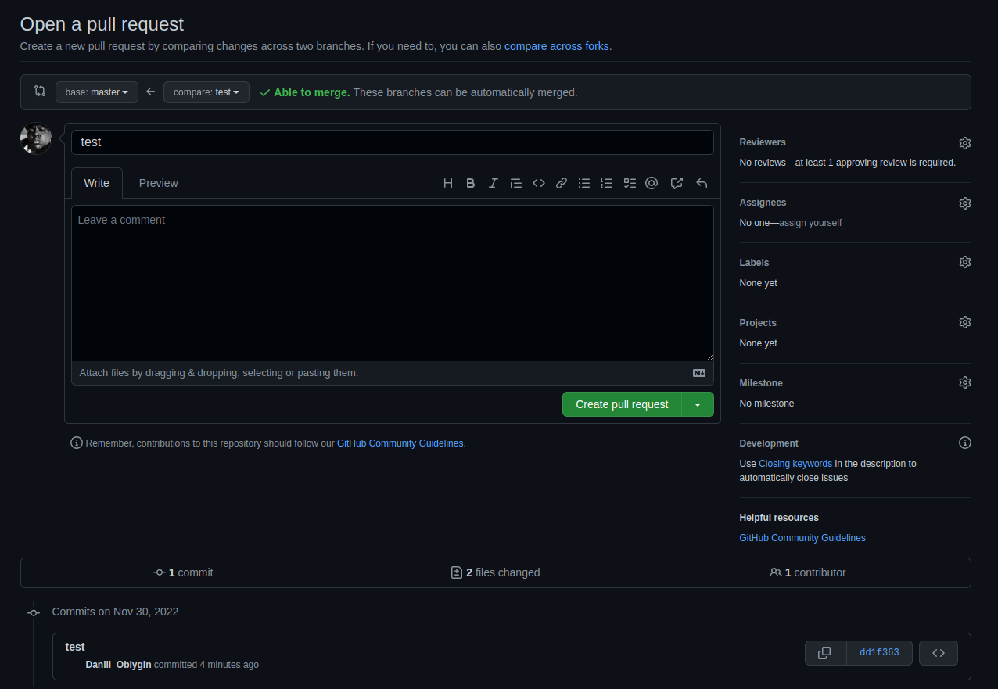Insert a bulleted list

[584, 183]
